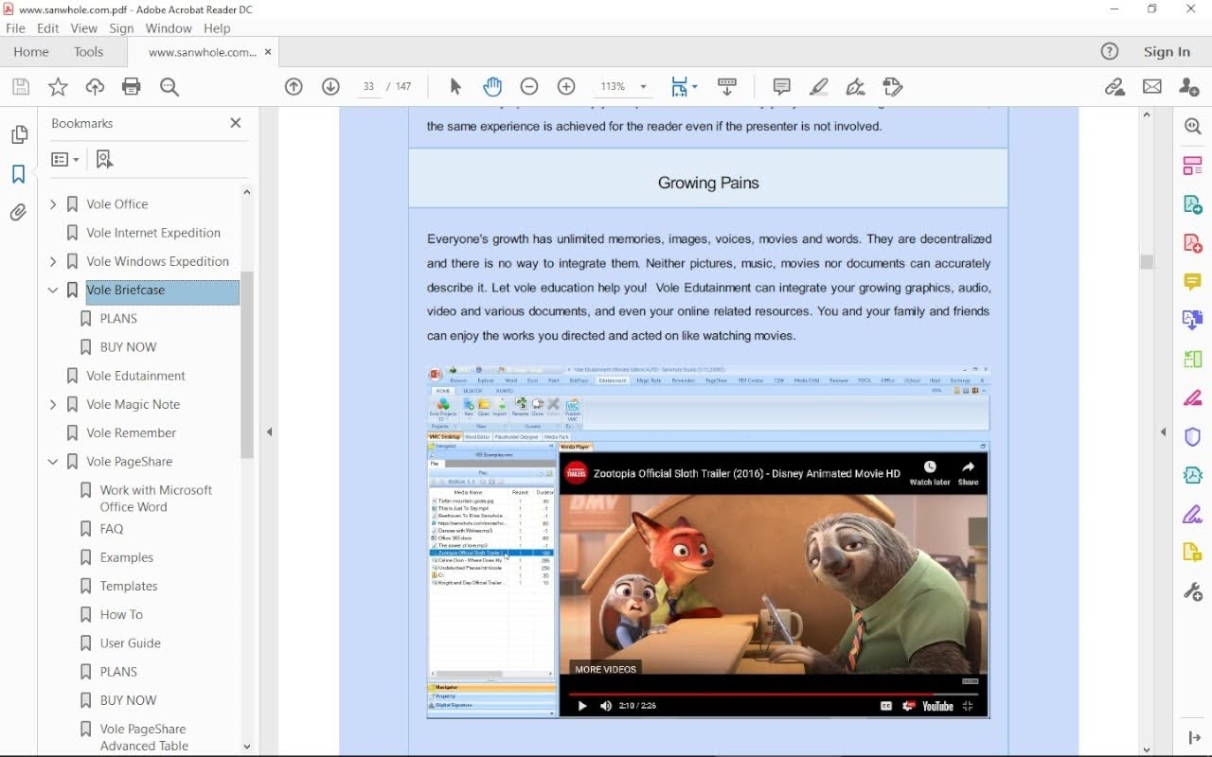Click the Sign In button

click(1167, 52)
